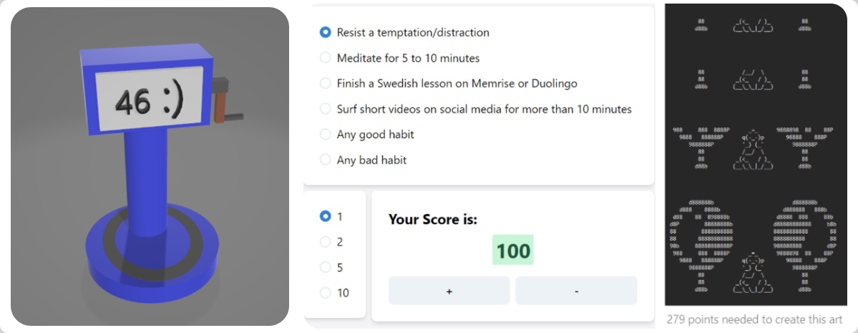Viewport: 858px width, 333px height.
Task: Click the plus button to add score
Action: pos(449,290)
